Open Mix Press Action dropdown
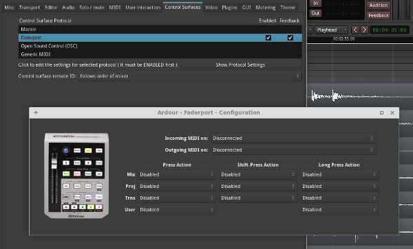The height and width of the screenshot is (249, 413). 177,174
